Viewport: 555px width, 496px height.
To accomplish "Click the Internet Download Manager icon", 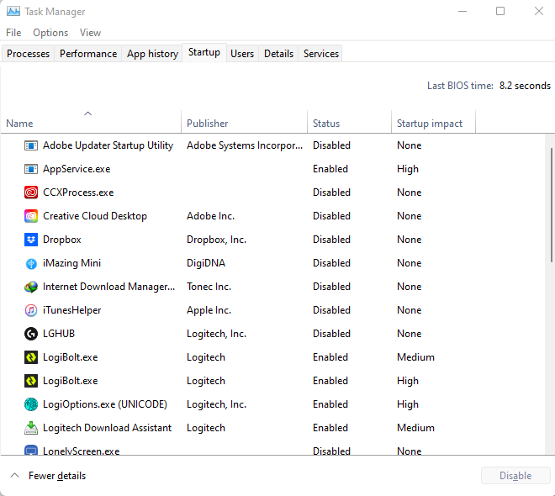I will tap(31, 287).
